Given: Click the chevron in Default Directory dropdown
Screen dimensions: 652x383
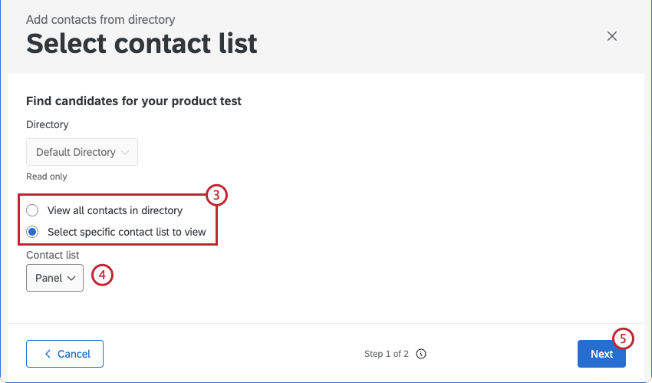Looking at the screenshot, I should tap(126, 152).
